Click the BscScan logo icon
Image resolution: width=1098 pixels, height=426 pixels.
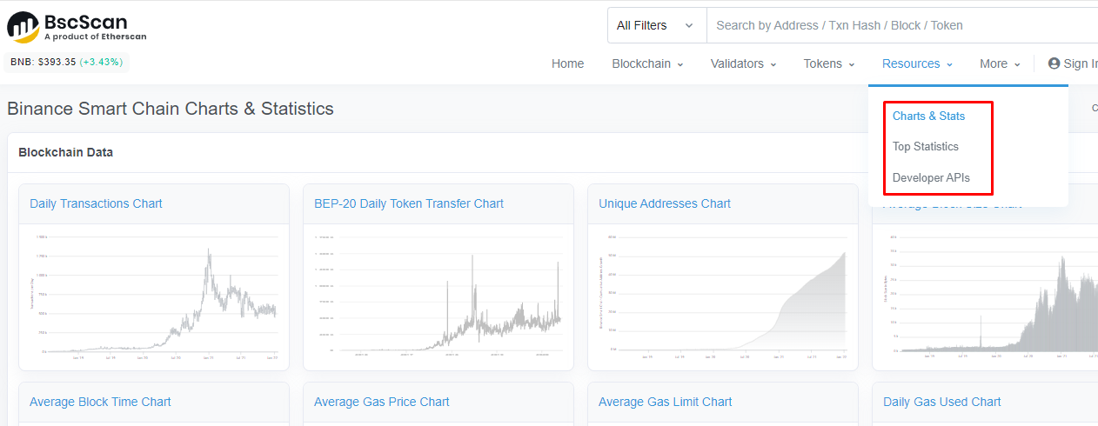tap(23, 27)
